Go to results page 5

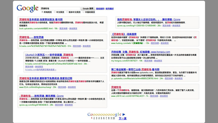click(x=101, y=118)
